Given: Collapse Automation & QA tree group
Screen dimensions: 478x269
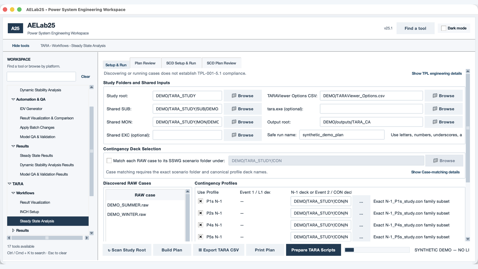Looking at the screenshot, I should [13, 99].
